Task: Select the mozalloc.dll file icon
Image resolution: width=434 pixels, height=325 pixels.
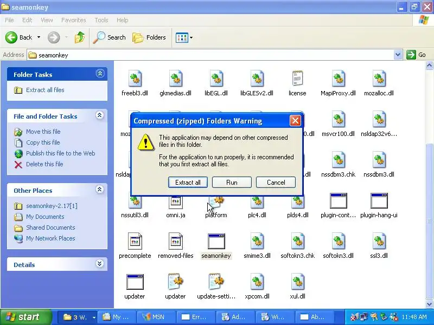Action: (x=379, y=79)
